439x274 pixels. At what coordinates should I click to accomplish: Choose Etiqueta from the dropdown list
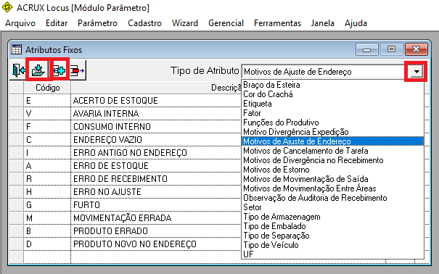(332, 104)
